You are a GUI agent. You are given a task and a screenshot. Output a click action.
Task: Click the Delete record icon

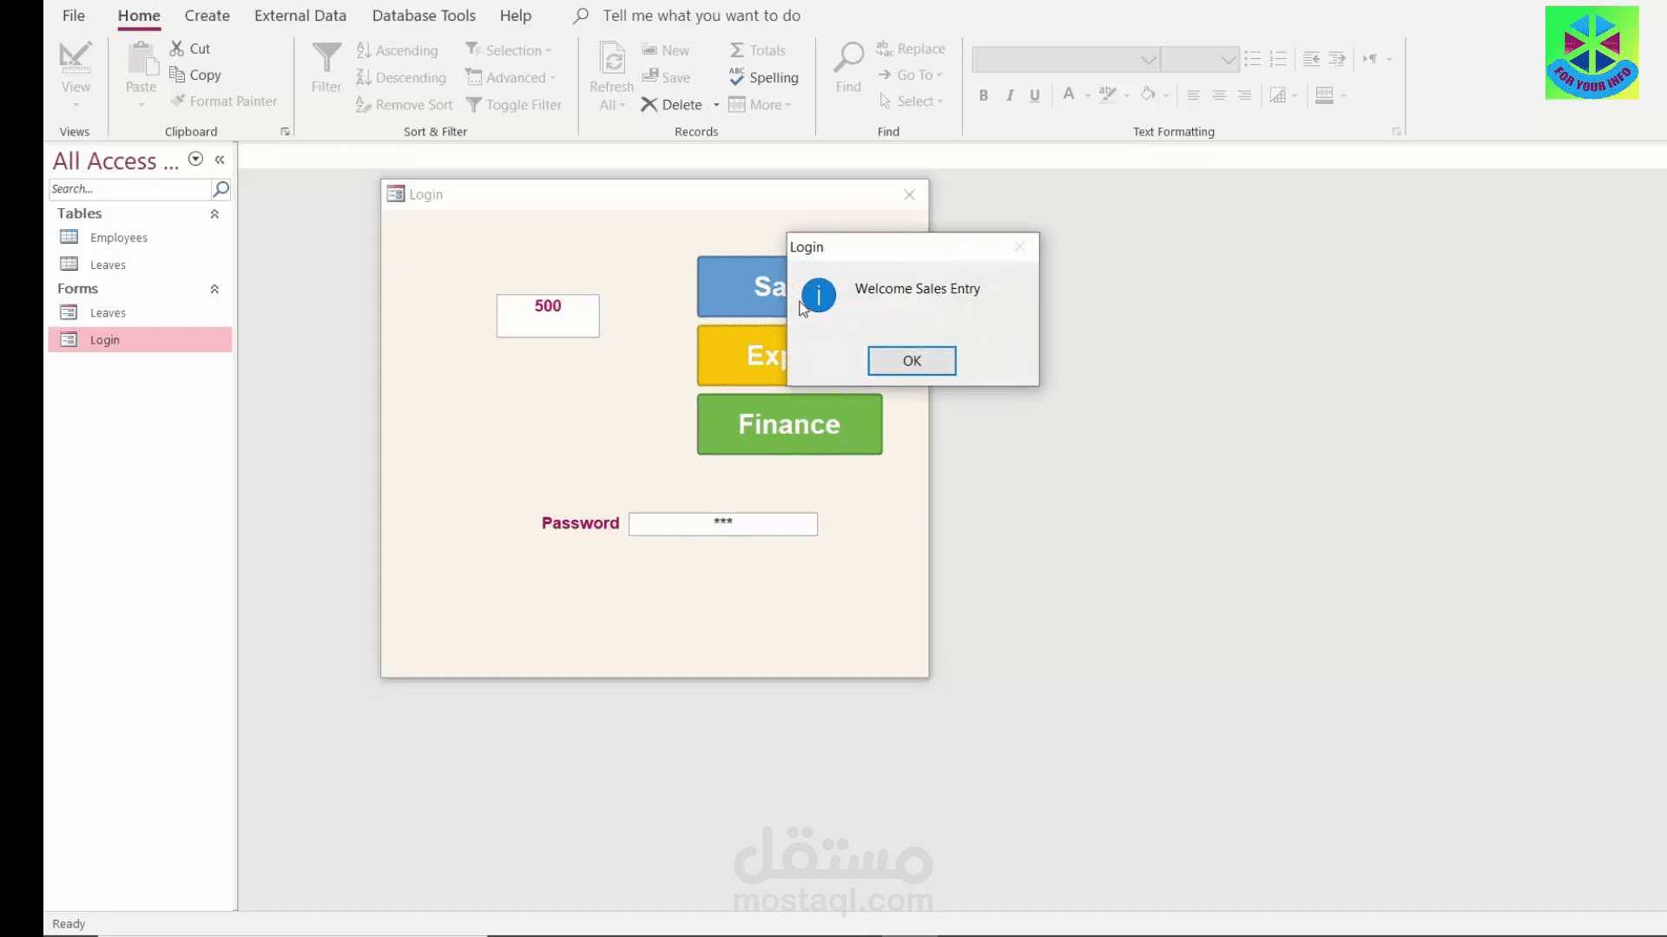(x=649, y=105)
